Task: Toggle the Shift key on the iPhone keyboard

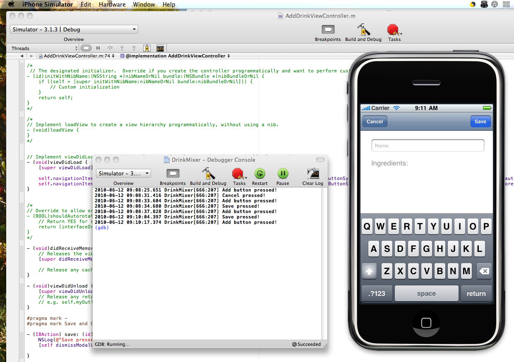Action: (370, 271)
